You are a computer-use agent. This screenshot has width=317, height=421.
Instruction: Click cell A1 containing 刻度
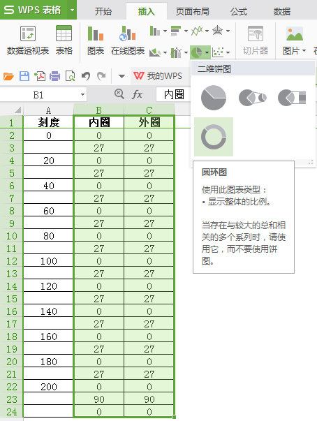click(x=48, y=122)
